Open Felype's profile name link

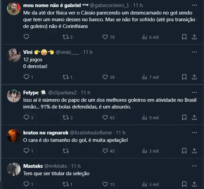31,93
